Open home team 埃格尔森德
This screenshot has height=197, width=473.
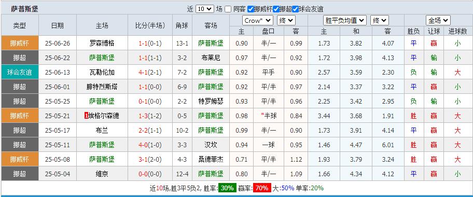tap(104, 116)
